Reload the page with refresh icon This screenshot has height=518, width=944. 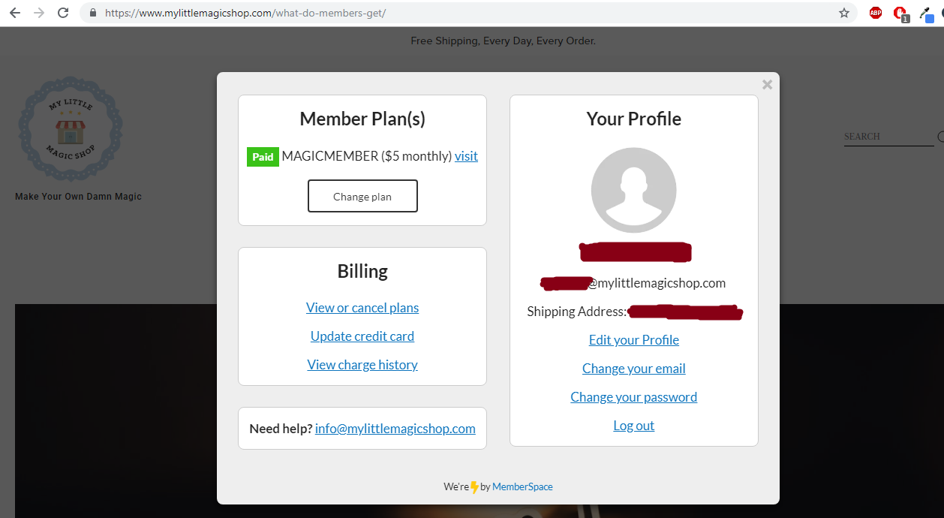coord(63,13)
